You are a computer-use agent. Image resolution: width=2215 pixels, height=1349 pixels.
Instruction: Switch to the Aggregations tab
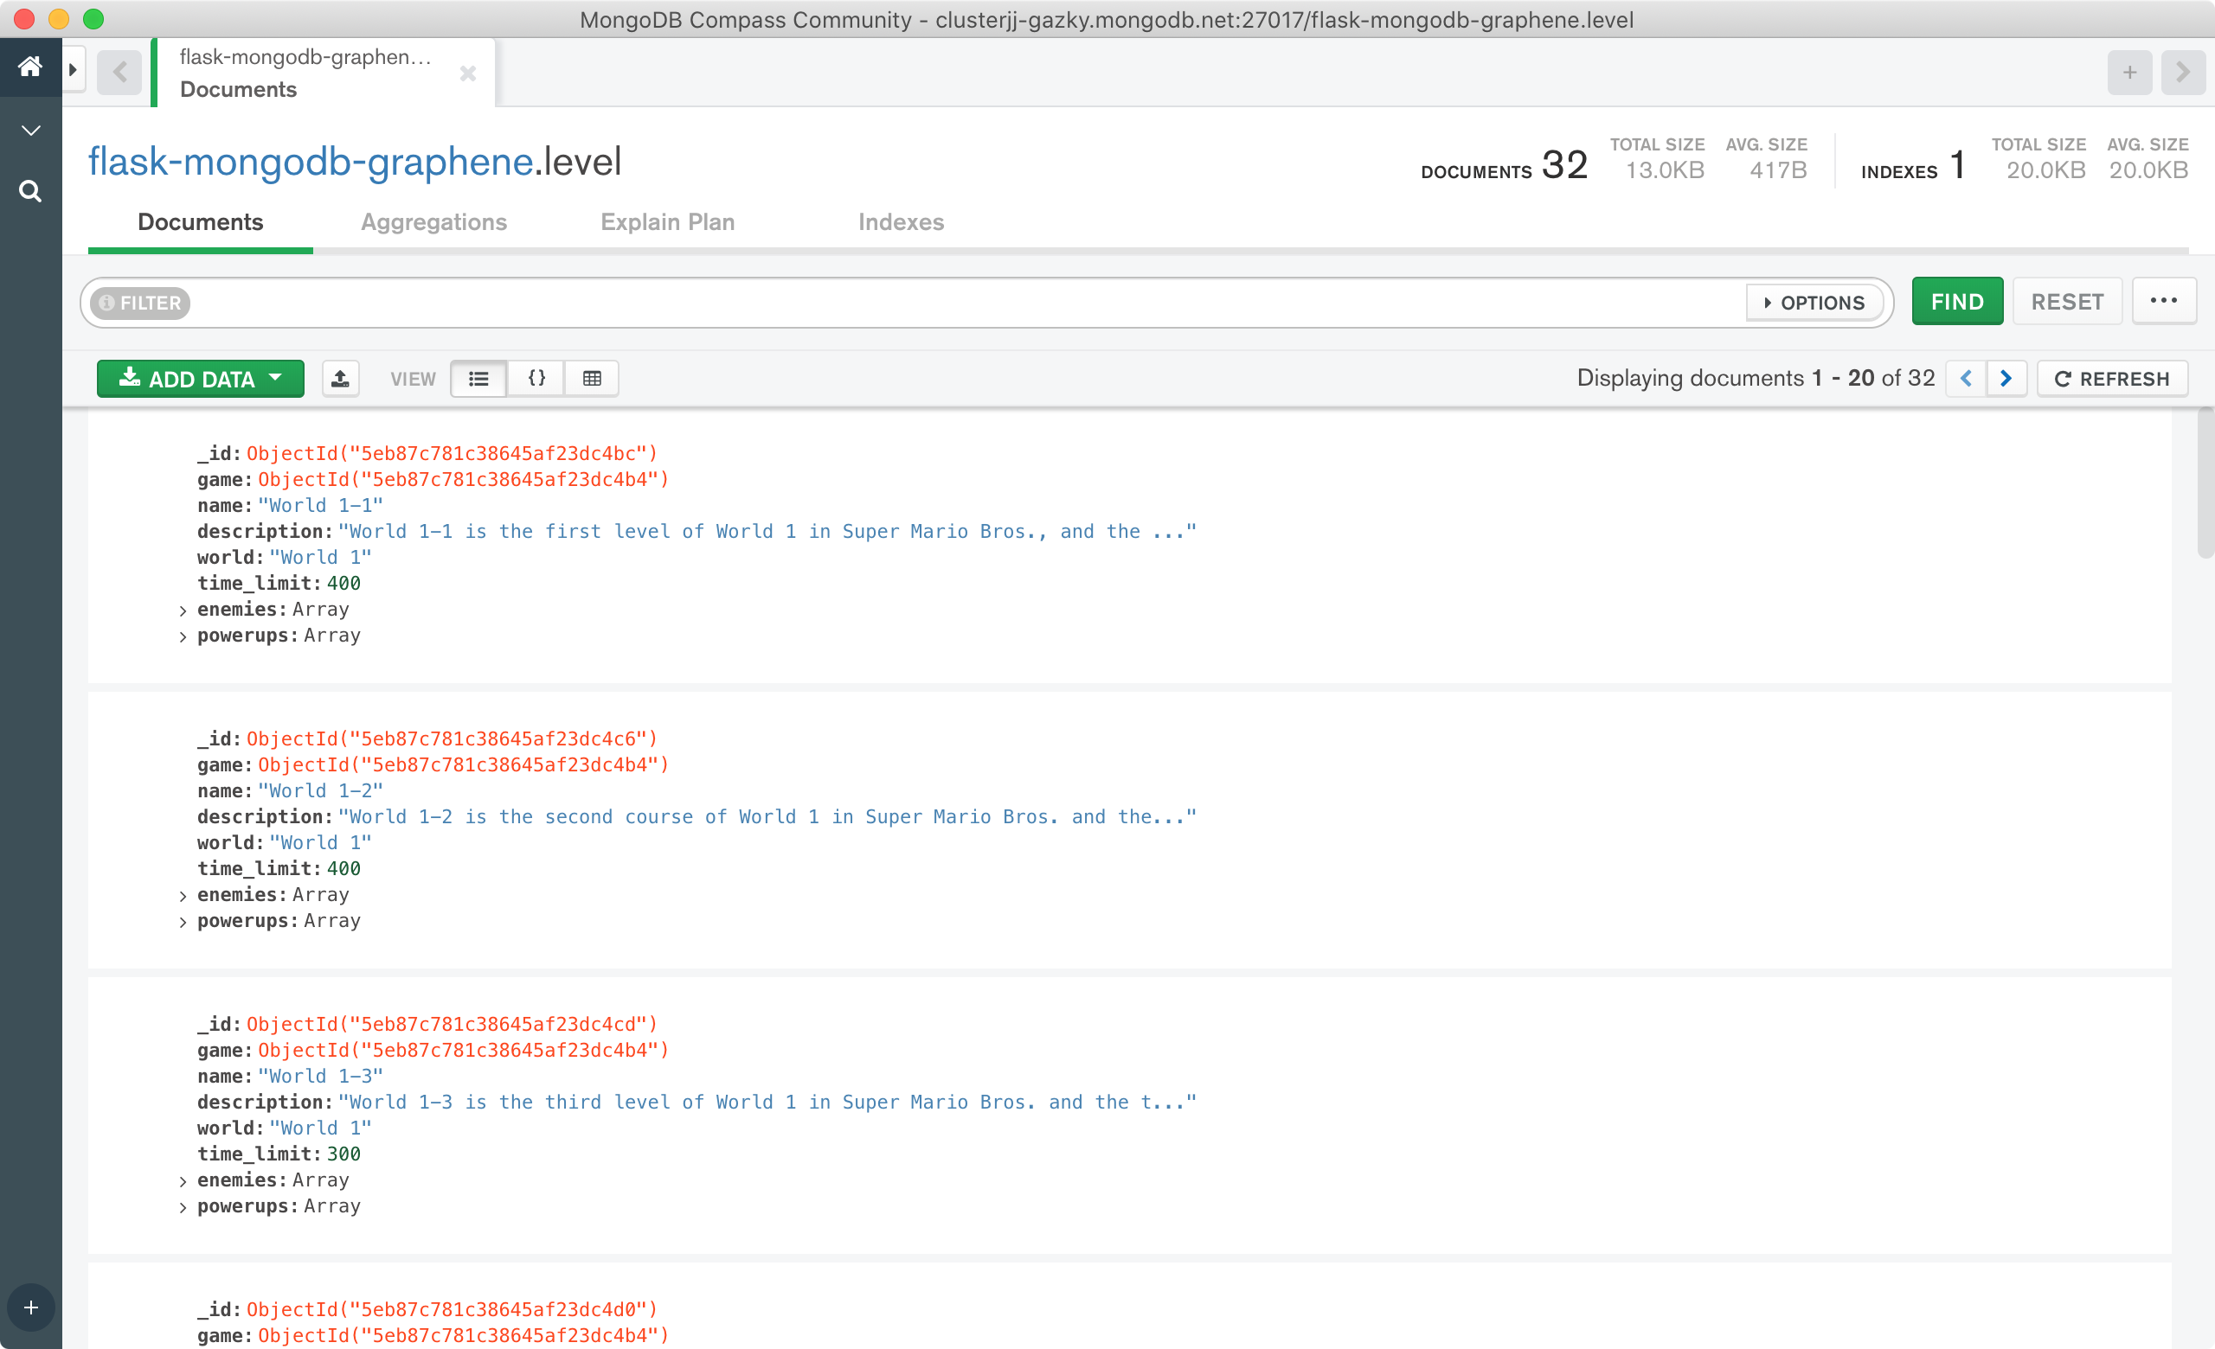point(433,222)
